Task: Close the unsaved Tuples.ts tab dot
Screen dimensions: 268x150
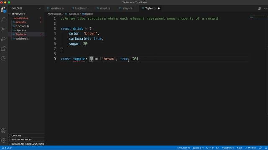Action: click(x=159, y=8)
